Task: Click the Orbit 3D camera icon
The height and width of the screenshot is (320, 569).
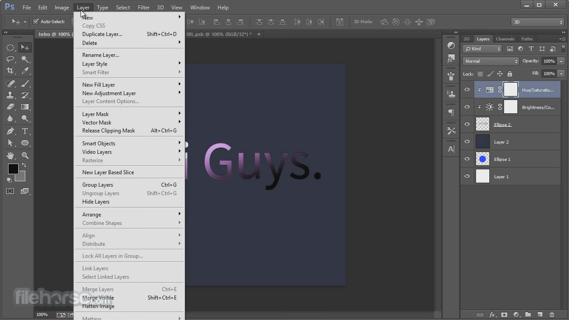Action: tap(384, 22)
